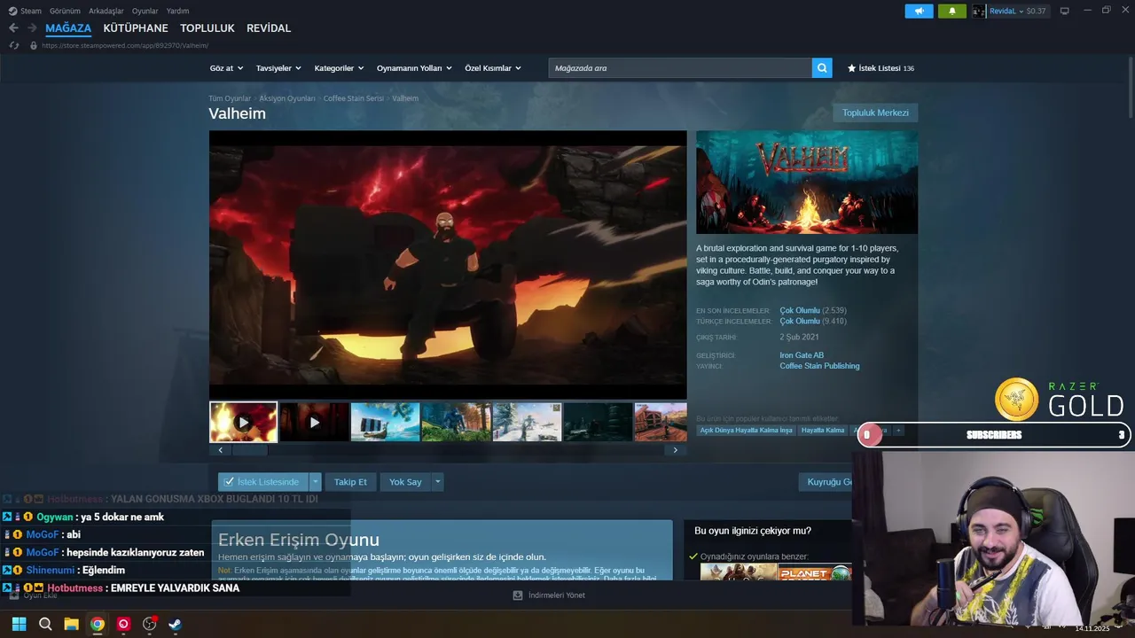This screenshot has width=1135, height=638.
Task: Open the red recorder app in taskbar
Action: (123, 624)
